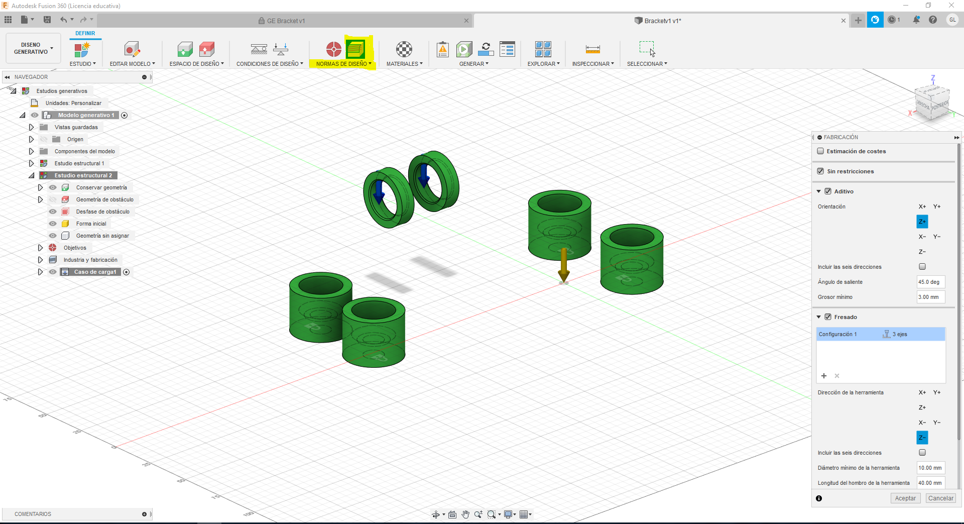Click the Pan hand icon at bottom
The image size is (964, 524).
coord(465,514)
